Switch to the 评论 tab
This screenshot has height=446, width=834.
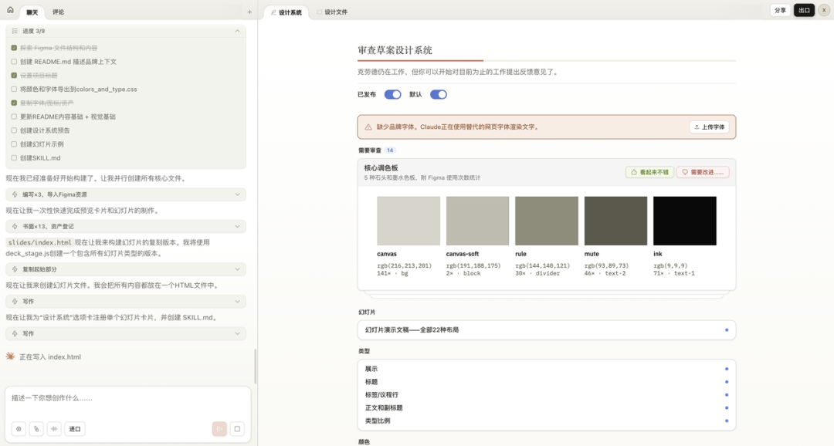pyautogui.click(x=59, y=12)
